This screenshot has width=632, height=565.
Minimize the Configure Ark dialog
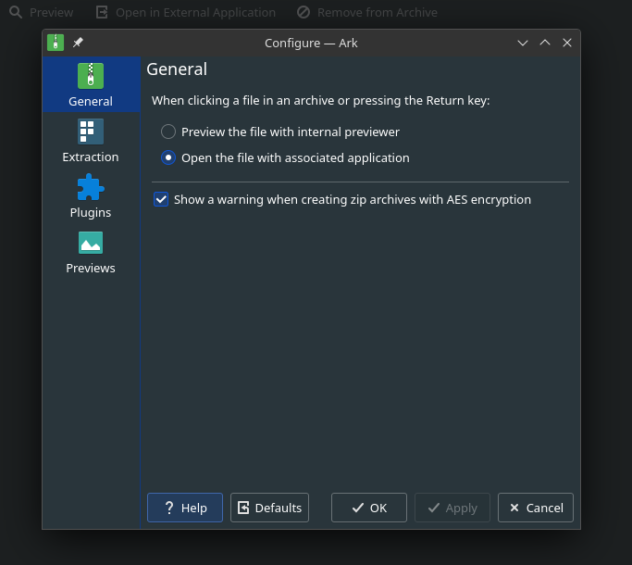point(523,43)
